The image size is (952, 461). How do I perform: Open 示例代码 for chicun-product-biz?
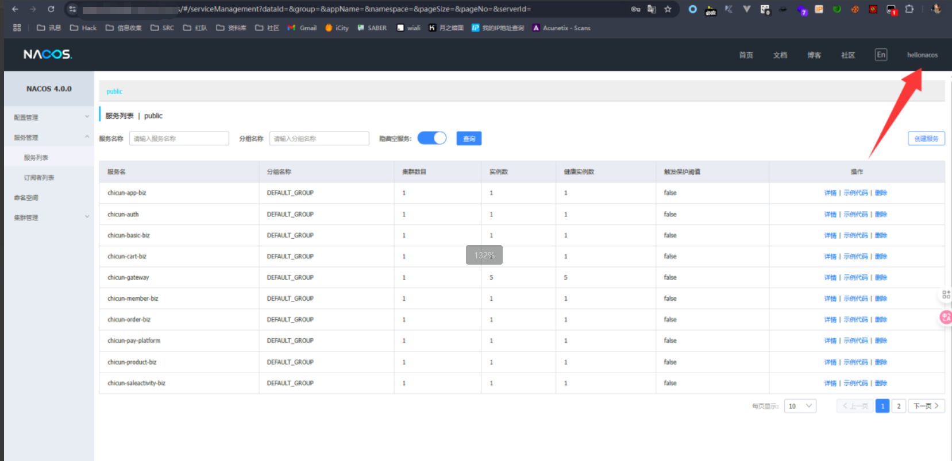(855, 362)
